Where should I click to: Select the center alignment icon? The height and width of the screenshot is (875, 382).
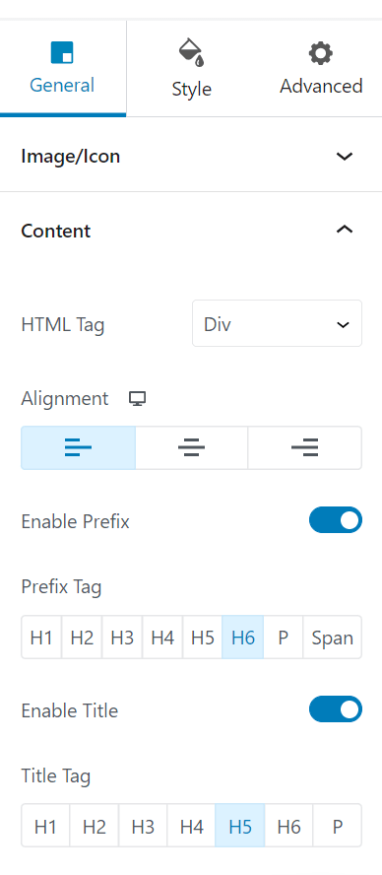191,447
